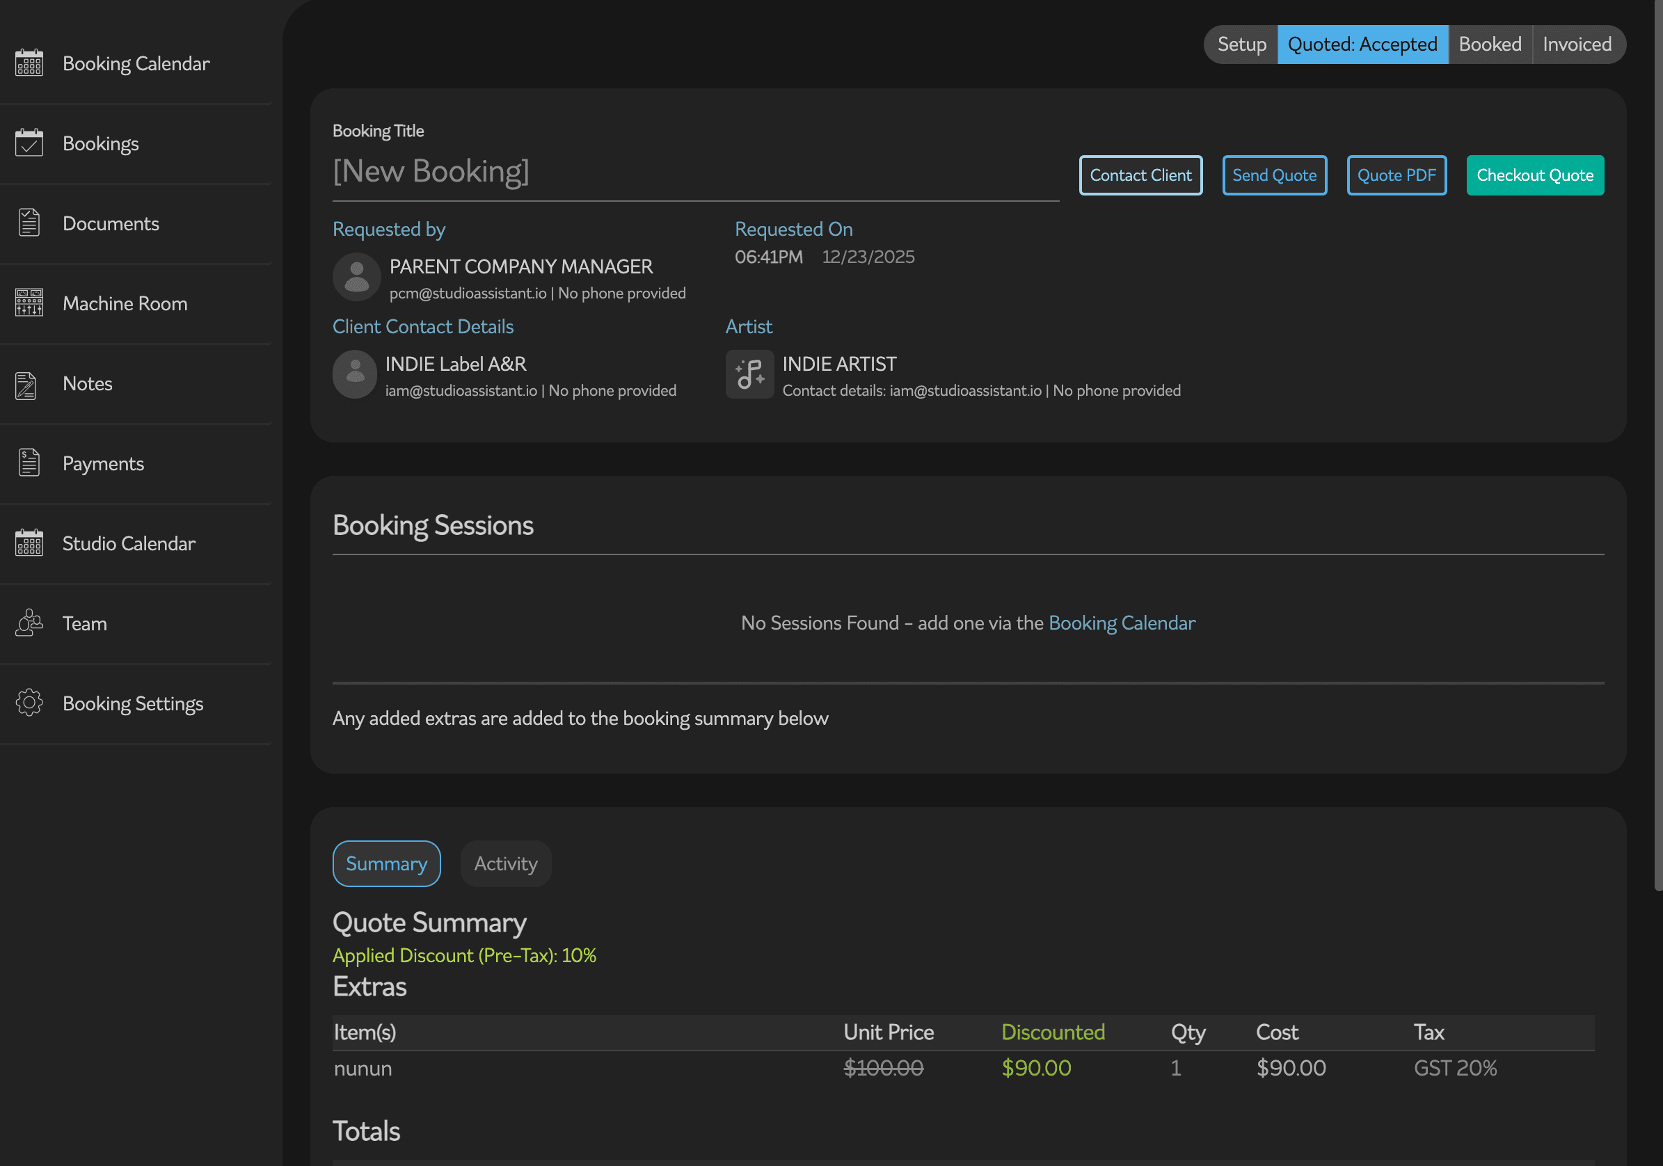Click the Totals heading

tap(367, 1131)
